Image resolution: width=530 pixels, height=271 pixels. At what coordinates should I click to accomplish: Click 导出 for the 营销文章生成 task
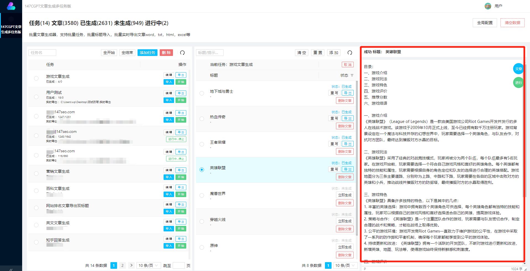181,170
